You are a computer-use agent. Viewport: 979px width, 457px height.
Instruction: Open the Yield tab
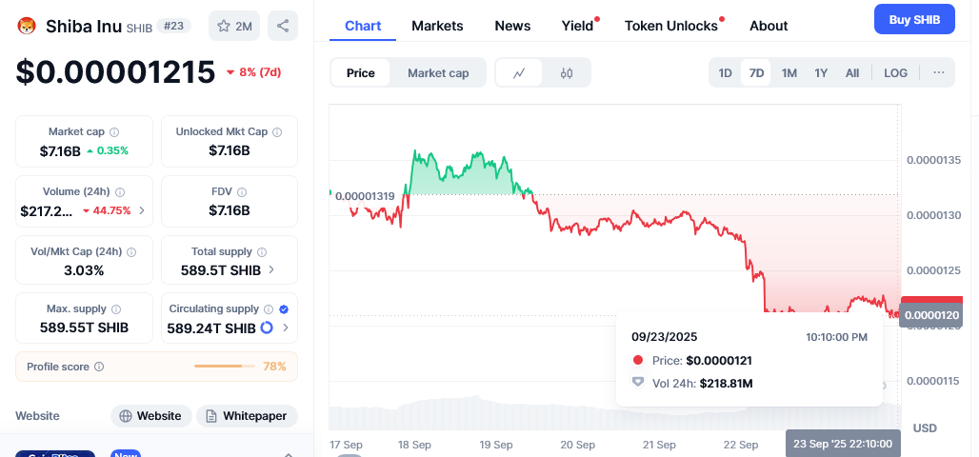coord(577,26)
